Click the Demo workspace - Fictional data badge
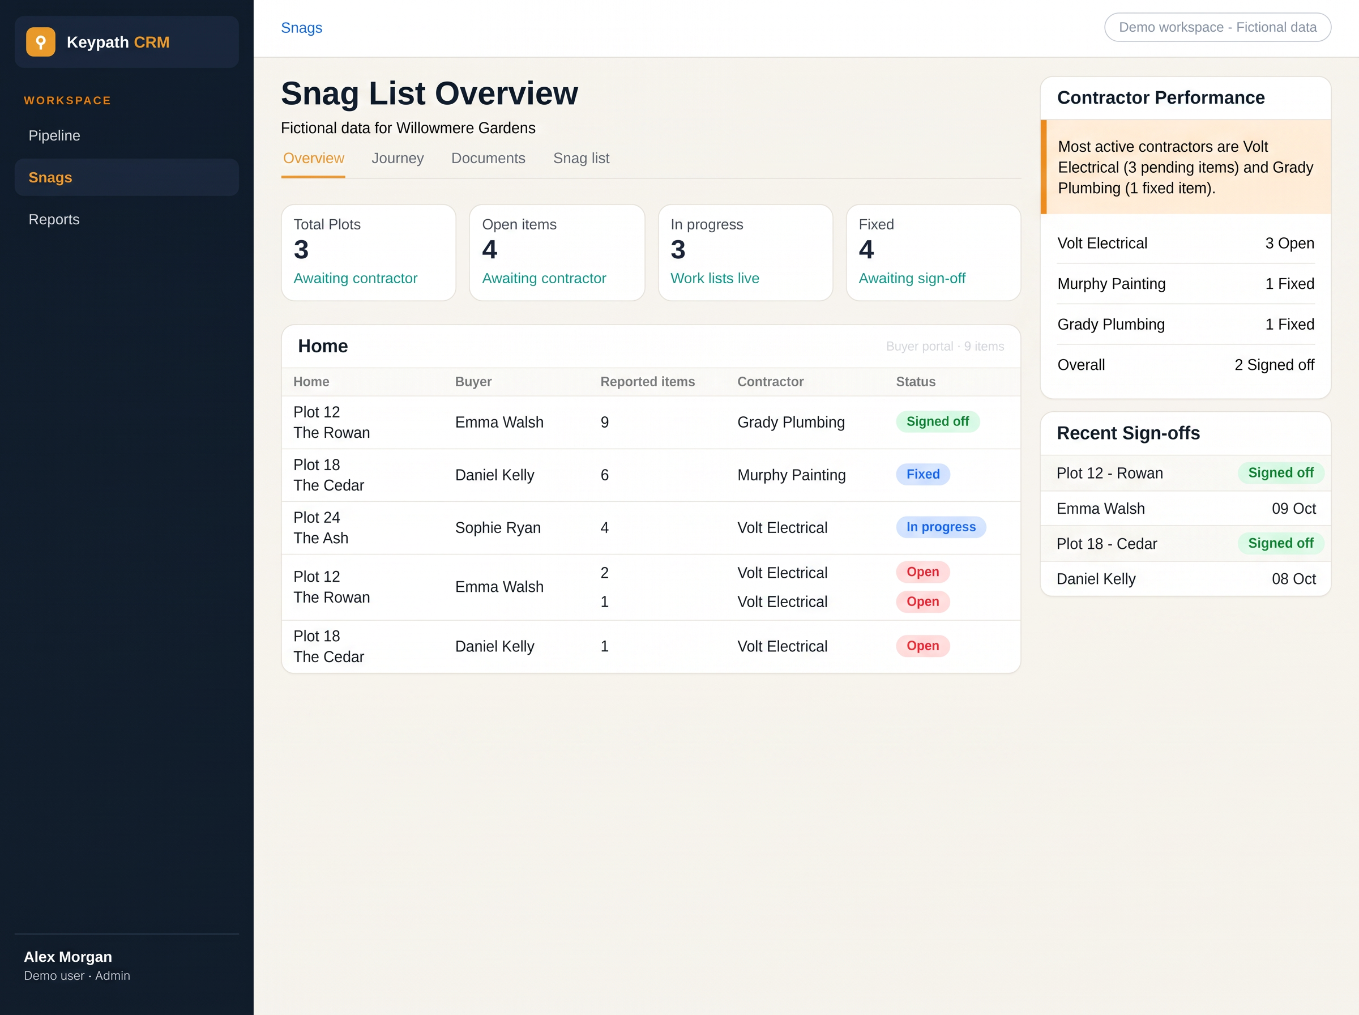The width and height of the screenshot is (1359, 1015). tap(1217, 27)
